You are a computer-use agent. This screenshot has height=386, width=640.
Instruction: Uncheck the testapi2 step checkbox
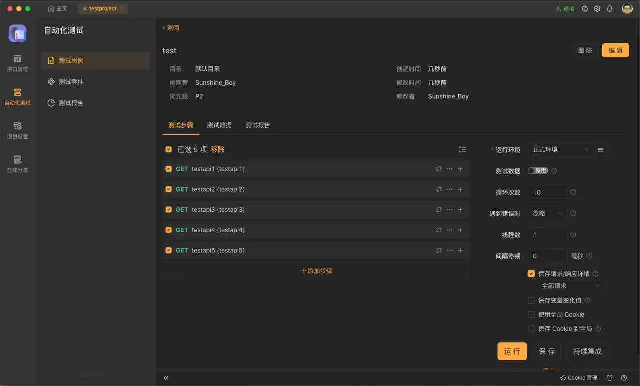[x=169, y=189]
